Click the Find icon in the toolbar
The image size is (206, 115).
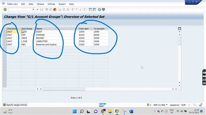coord(64,9)
